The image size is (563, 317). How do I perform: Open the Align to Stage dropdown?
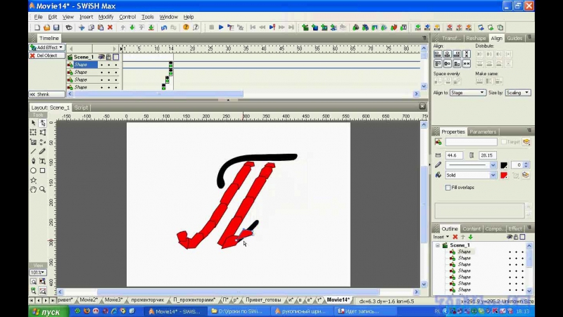tap(467, 93)
